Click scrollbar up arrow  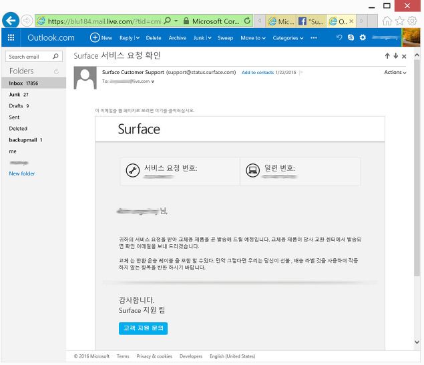click(417, 55)
